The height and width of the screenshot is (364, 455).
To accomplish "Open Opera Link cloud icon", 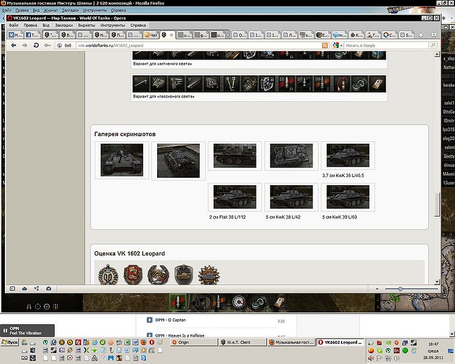I will coord(25,289).
